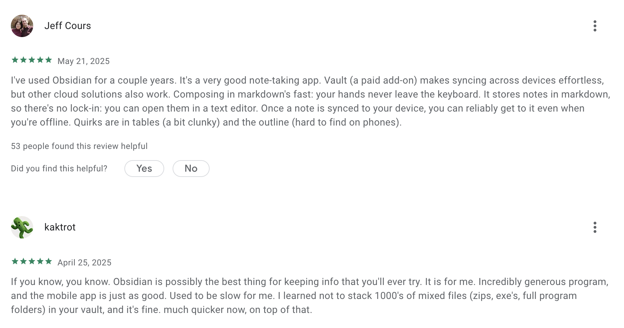This screenshot has width=624, height=328.
Task: Click the last star in kaktrot's rating
Action: click(49, 261)
